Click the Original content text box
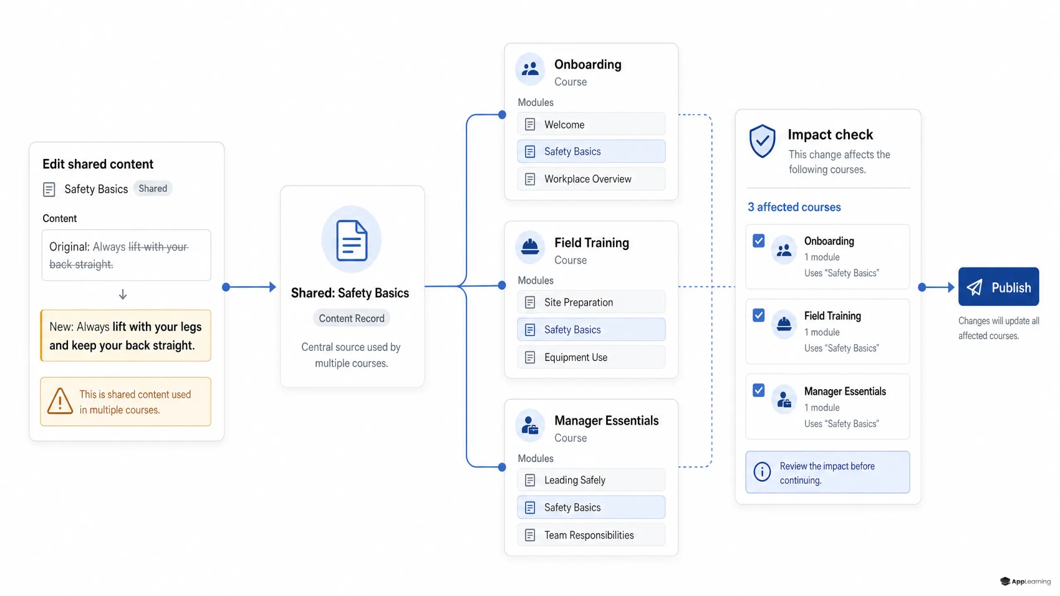The height and width of the screenshot is (596, 1060). pos(126,255)
